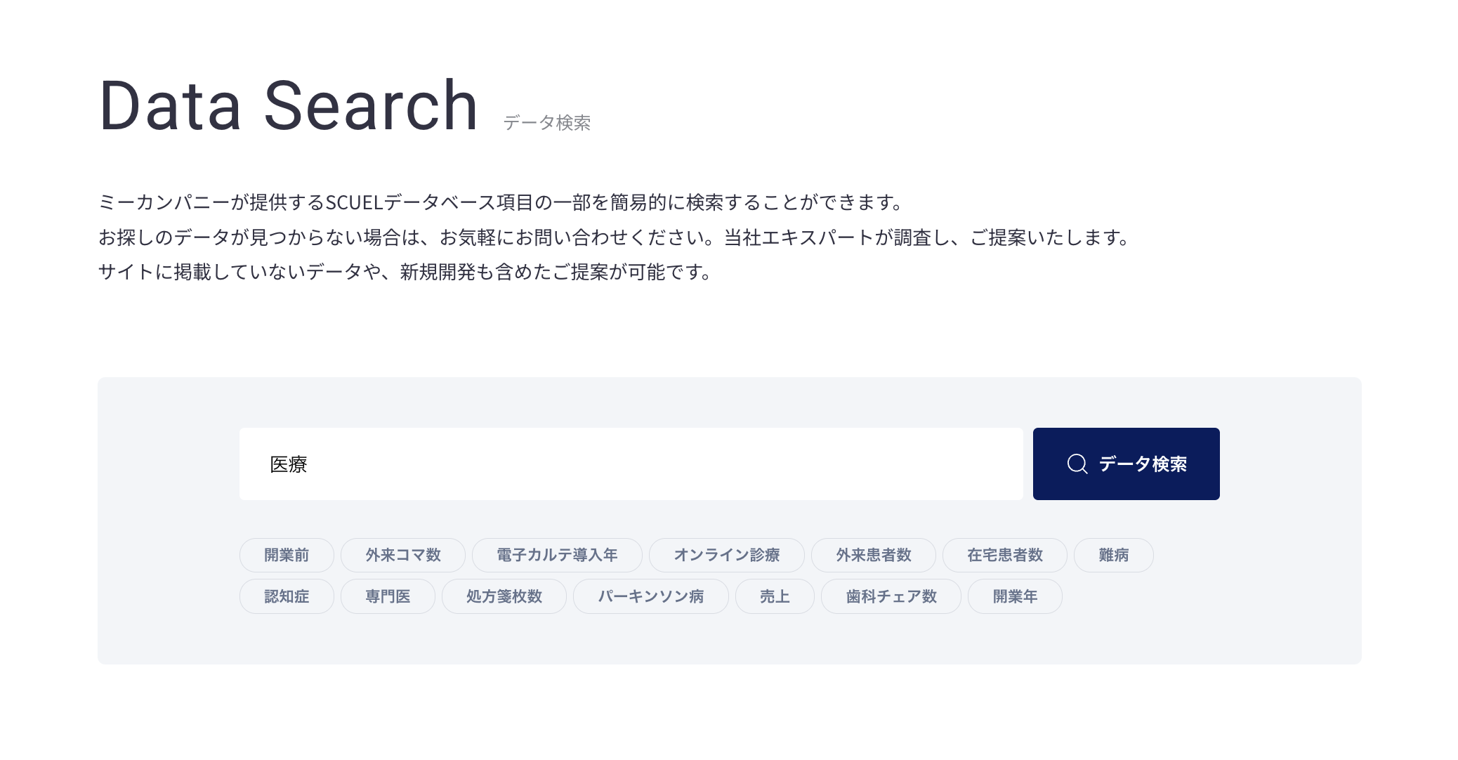Click the 専門医 keyword tag
1458x760 pixels.
[x=388, y=596]
